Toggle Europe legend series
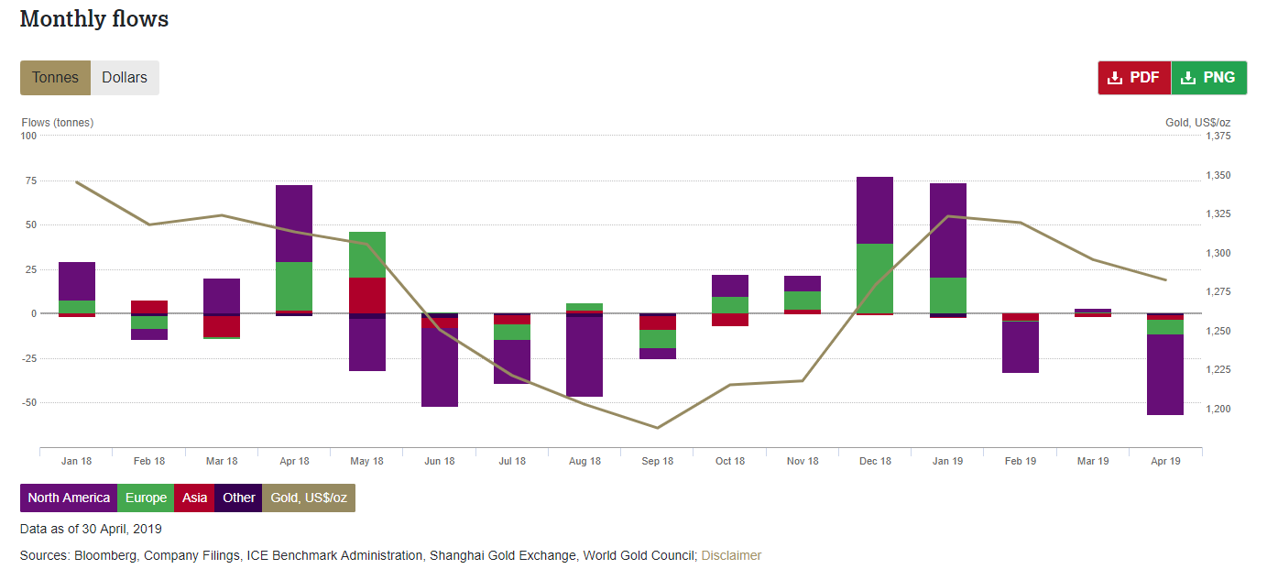The height and width of the screenshot is (569, 1267). (146, 498)
